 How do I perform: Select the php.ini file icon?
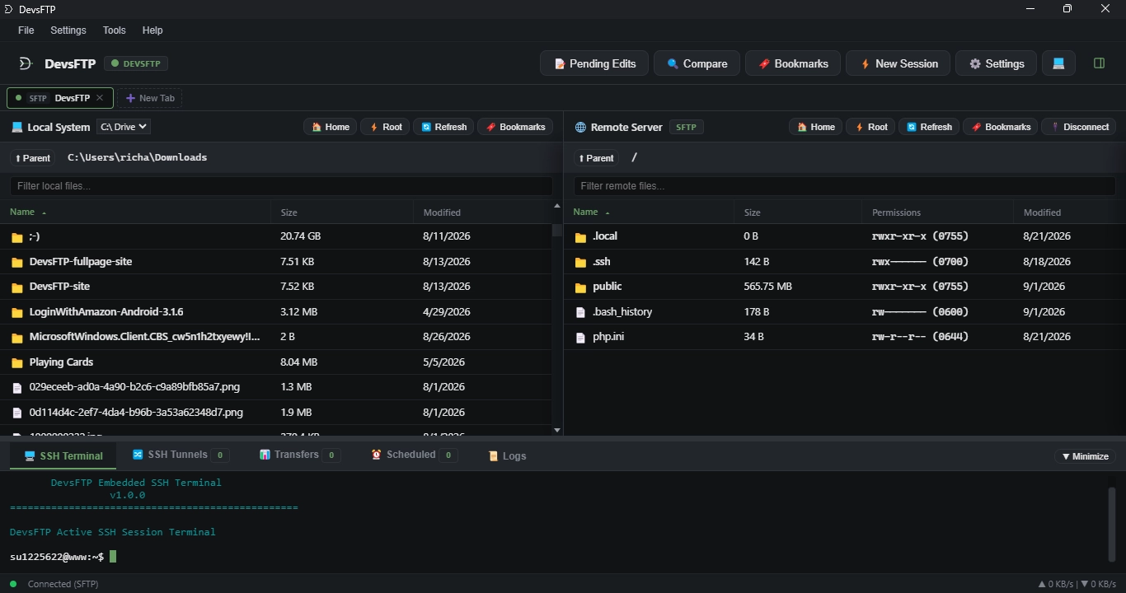(580, 338)
